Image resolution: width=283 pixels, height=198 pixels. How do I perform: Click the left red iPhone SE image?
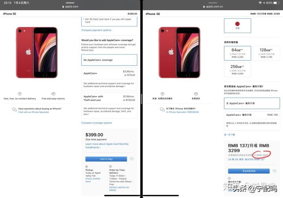pyautogui.click(x=37, y=52)
